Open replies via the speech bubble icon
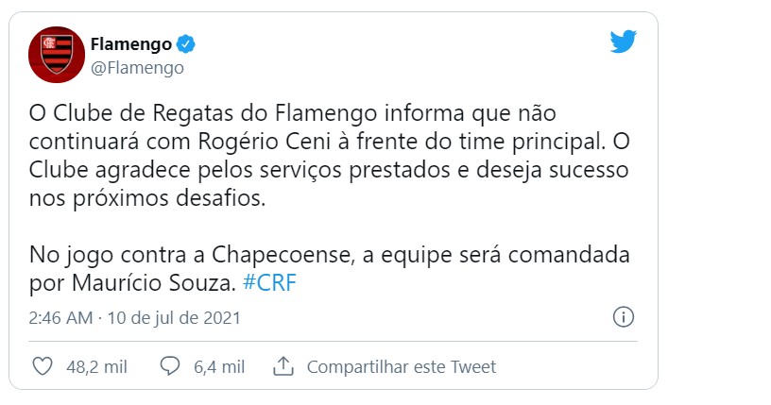 pyautogui.click(x=170, y=366)
